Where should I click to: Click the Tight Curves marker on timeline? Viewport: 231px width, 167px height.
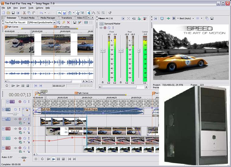(x=76, y=93)
